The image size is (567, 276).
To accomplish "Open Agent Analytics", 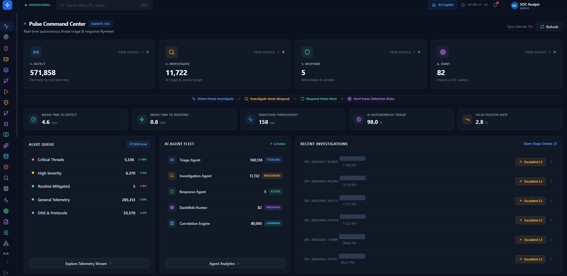I will 225,263.
